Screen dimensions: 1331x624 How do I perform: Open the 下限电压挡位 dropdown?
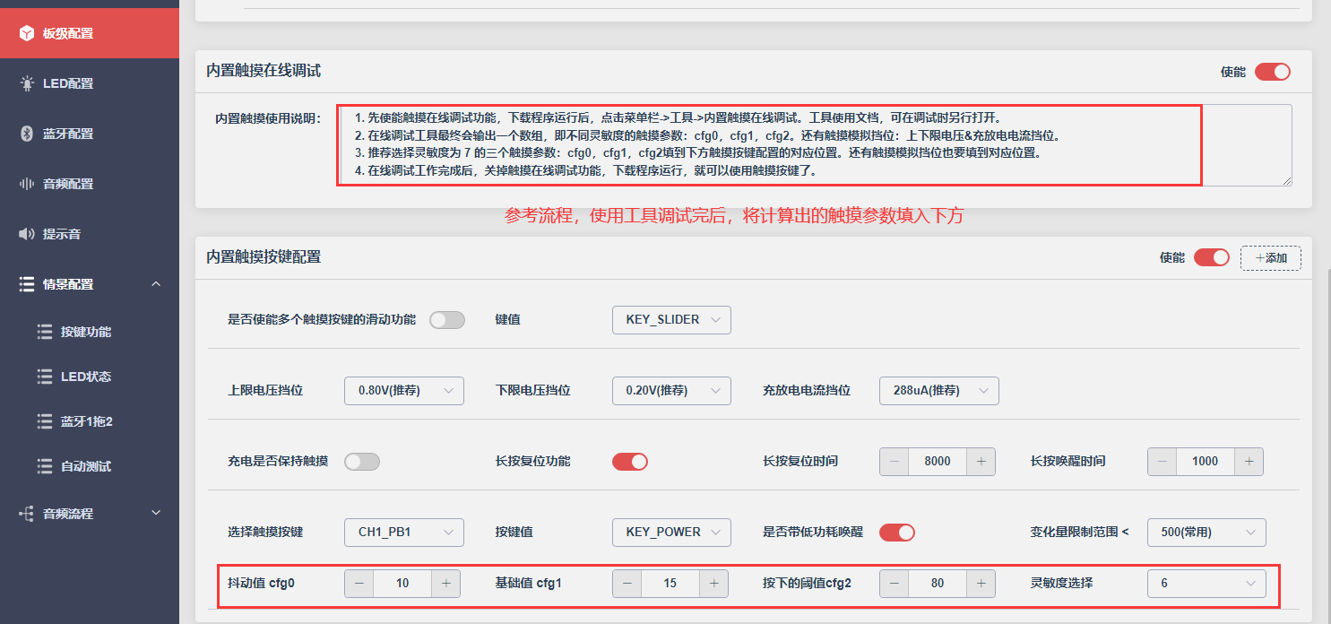pyautogui.click(x=672, y=391)
